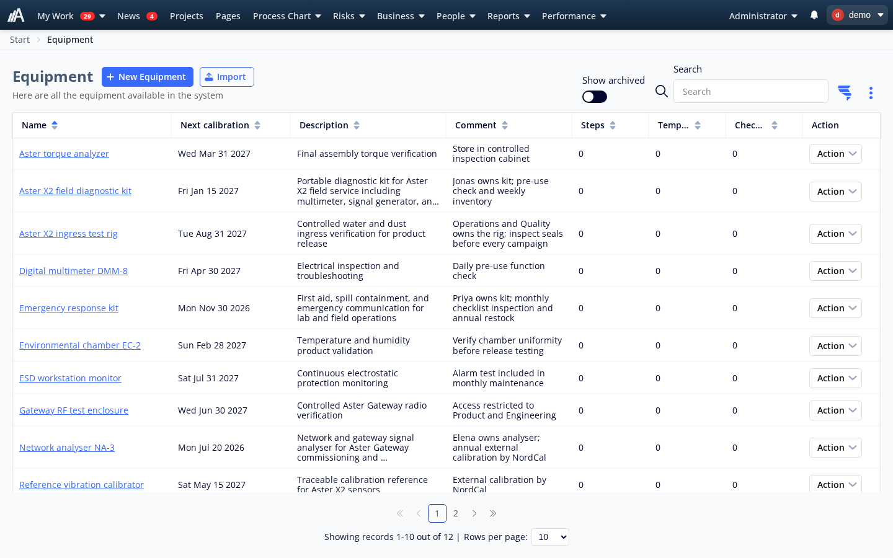Go to first page arrow
893x558 pixels.
[400, 513]
